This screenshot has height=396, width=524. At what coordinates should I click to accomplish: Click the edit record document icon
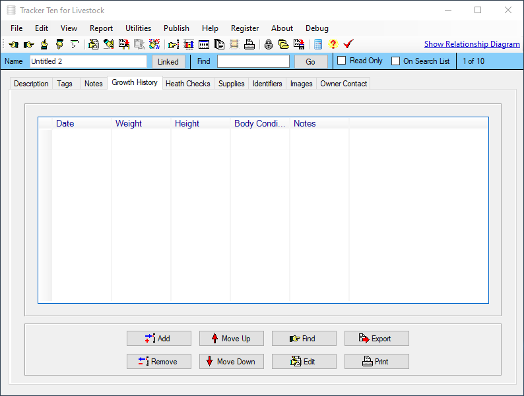tap(93, 44)
